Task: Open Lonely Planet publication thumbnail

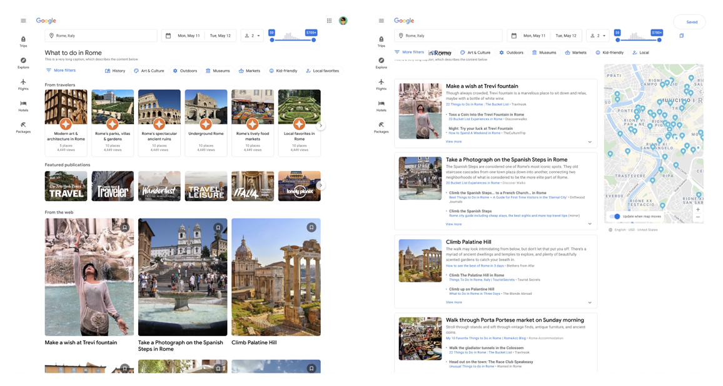Action: click(299, 186)
